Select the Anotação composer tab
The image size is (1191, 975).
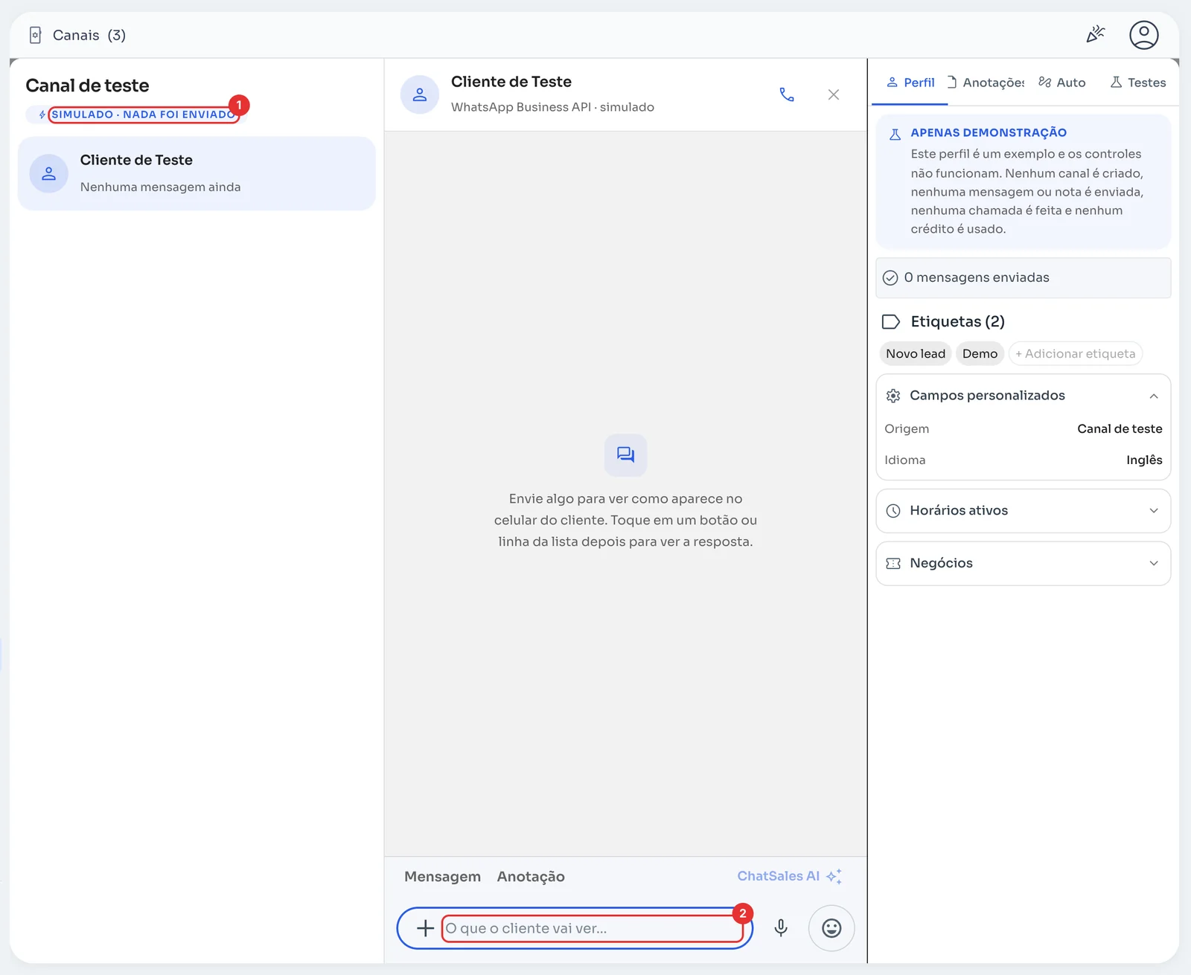click(x=531, y=877)
